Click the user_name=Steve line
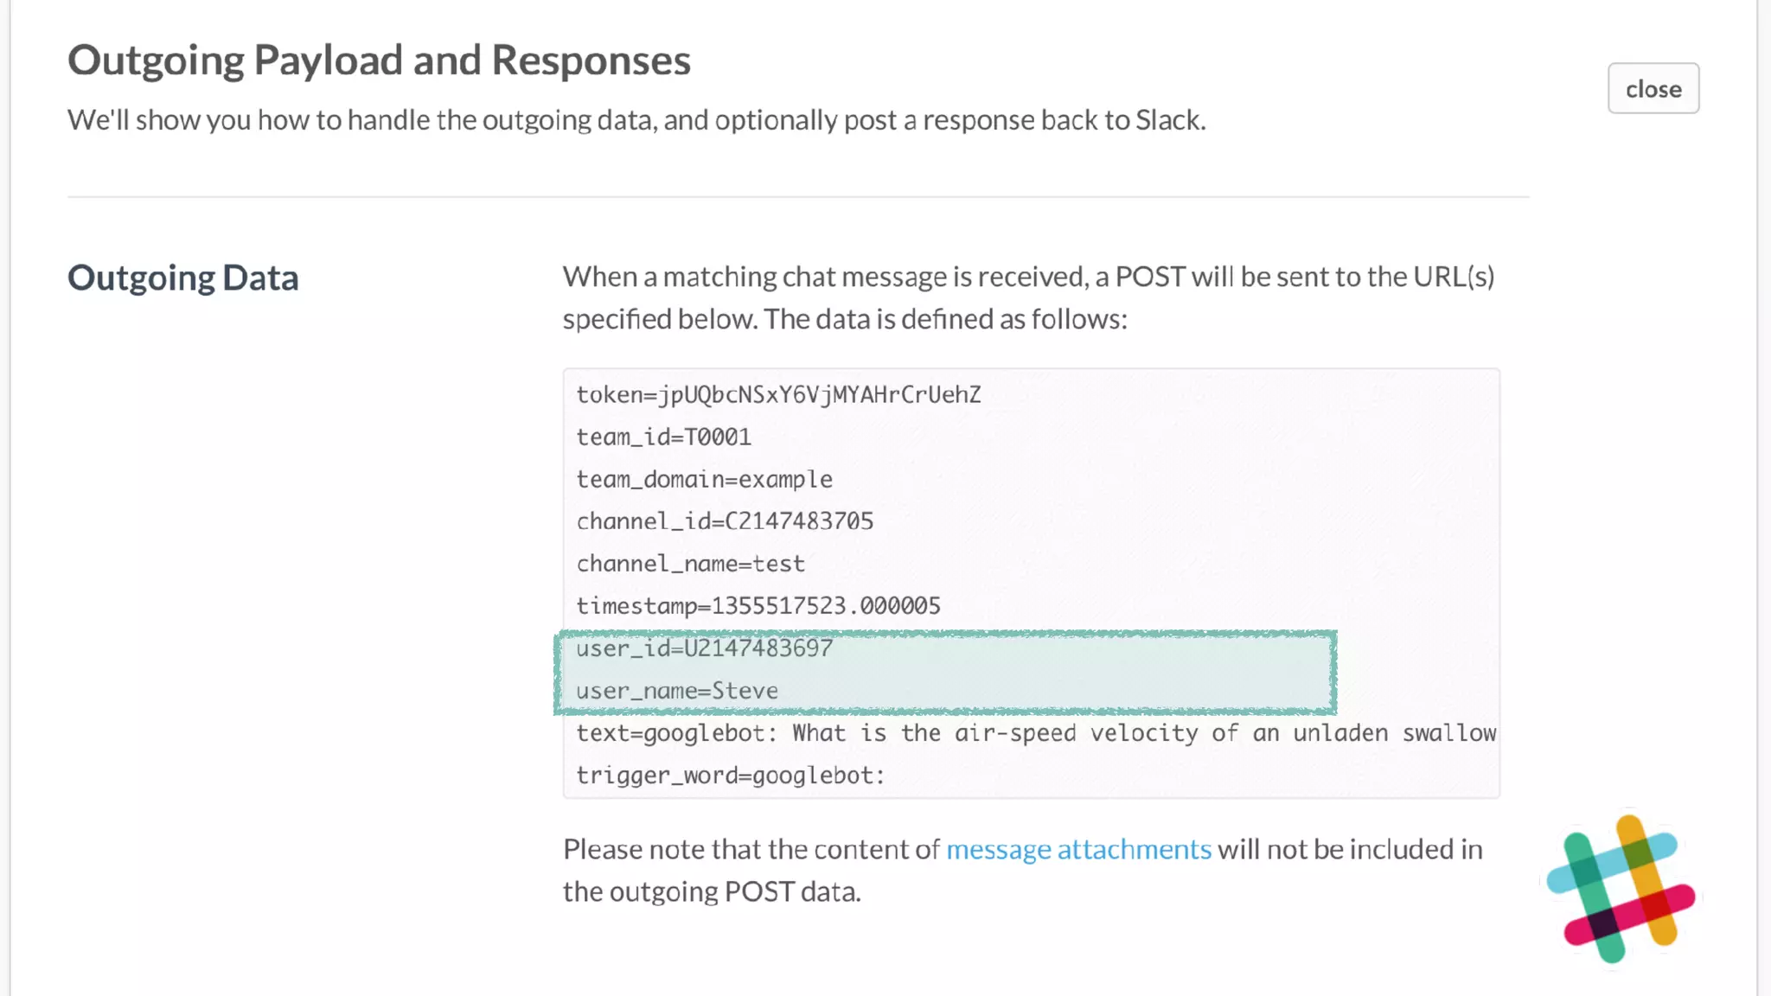The width and height of the screenshot is (1771, 996). point(676,691)
